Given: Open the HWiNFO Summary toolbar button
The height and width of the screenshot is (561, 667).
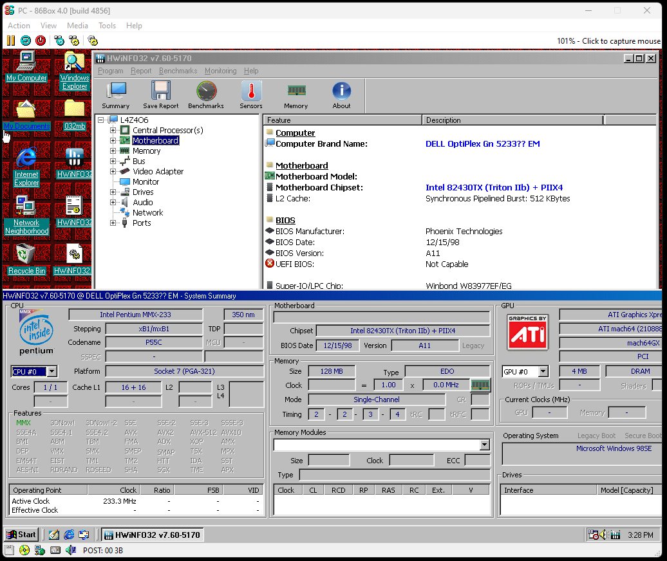Looking at the screenshot, I should pos(116,95).
